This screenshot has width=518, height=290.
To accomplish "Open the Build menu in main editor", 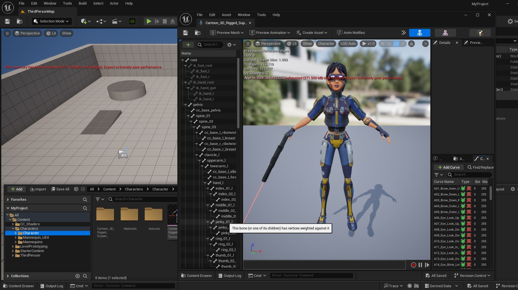I will 83,3.
